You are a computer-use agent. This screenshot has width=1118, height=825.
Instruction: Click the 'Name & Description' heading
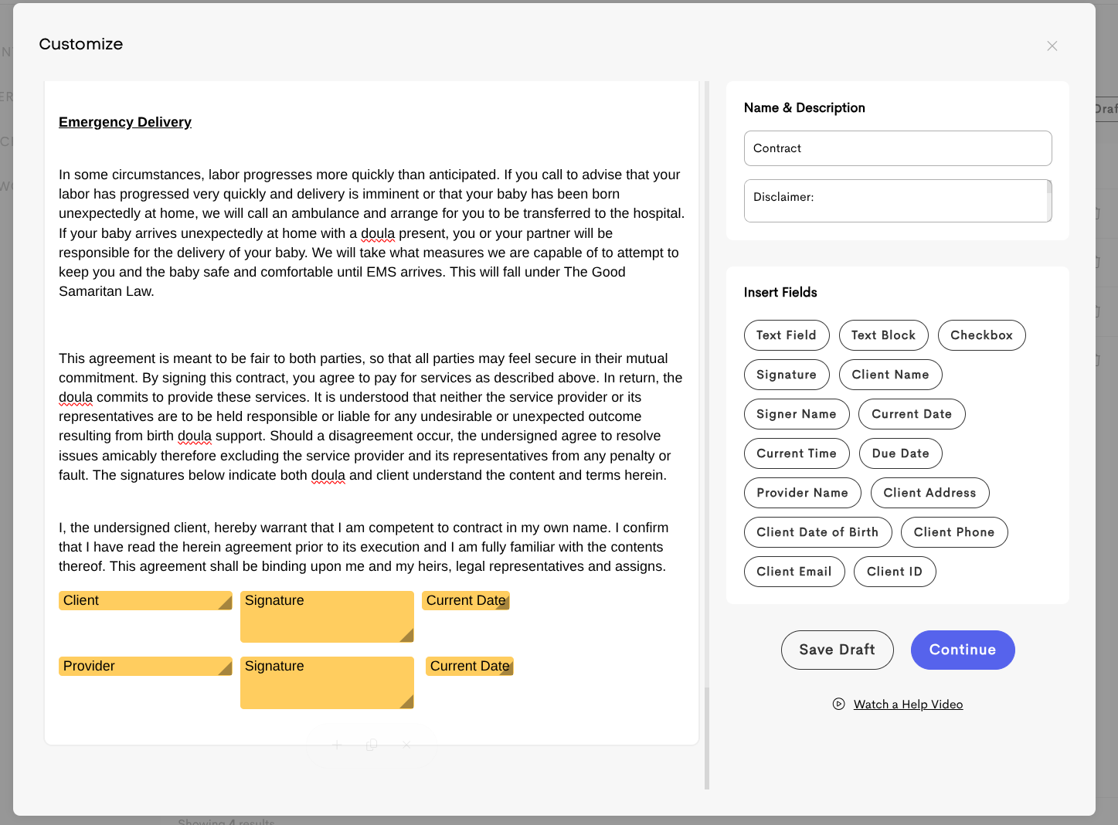804,107
